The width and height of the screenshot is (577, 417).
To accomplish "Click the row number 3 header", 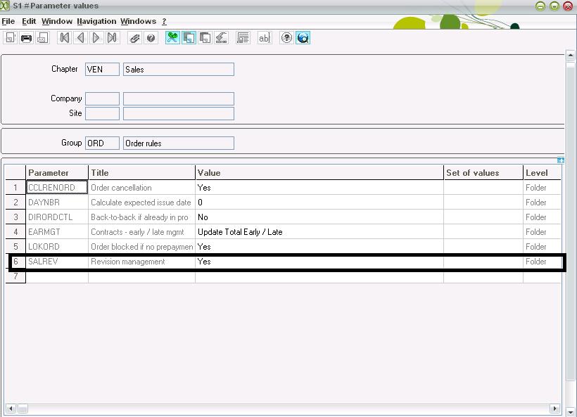I will coord(15,217).
